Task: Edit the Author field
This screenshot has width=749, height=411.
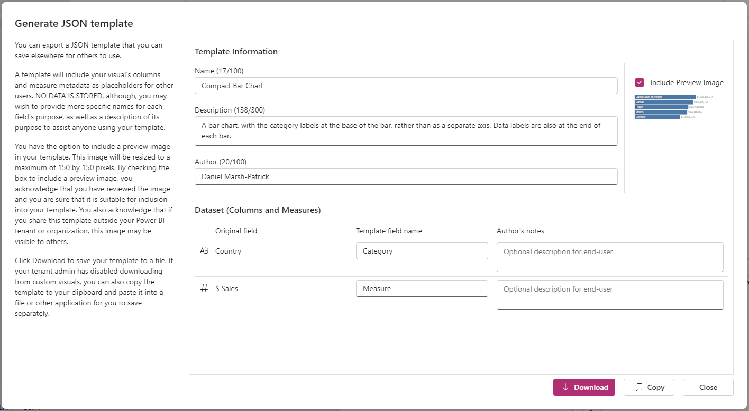Action: (406, 176)
